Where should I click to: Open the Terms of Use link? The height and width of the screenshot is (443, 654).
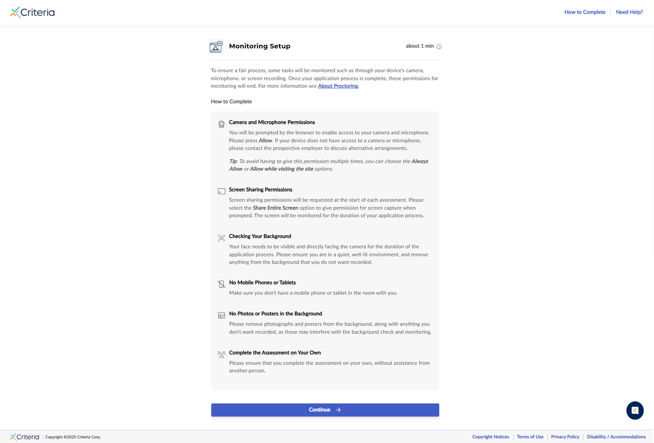pos(530,437)
